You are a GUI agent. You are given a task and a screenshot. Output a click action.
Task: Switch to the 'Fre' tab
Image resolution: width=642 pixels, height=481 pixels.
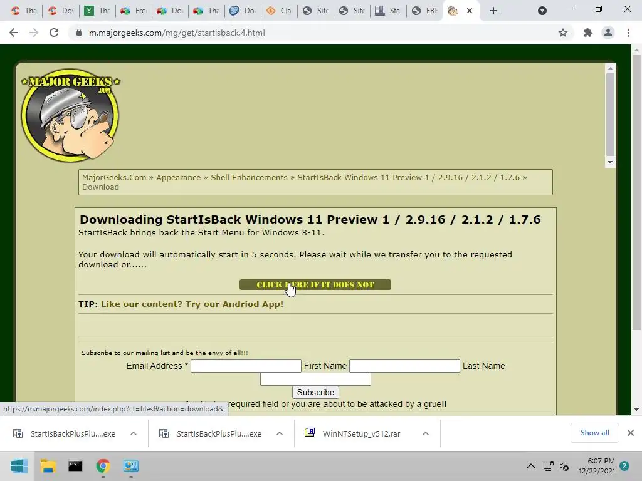133,11
